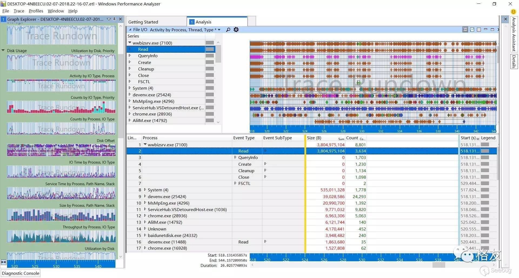Screen dimensions: 519x278
Task: Open the Profiles menu
Action: tap(36, 11)
